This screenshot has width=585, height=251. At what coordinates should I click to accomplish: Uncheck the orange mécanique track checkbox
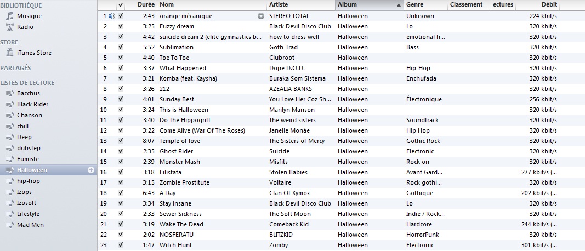coord(121,16)
